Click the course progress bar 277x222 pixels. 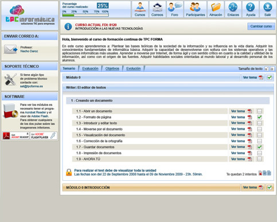(85, 15)
